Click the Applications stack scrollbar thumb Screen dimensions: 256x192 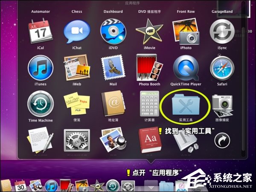tap(243, 88)
